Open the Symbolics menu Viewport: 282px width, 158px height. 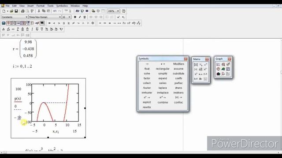[62, 6]
